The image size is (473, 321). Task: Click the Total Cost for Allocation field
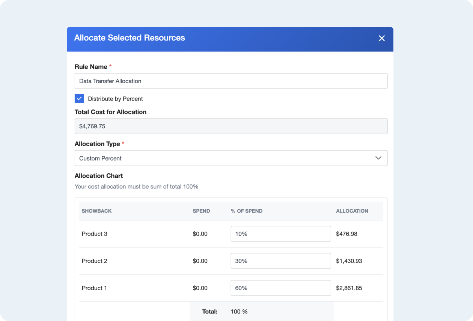coord(231,126)
